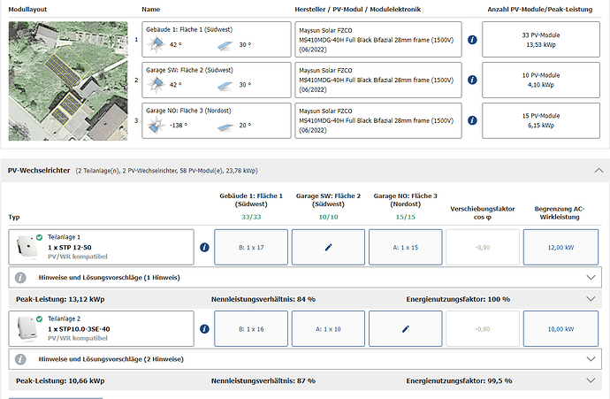The width and height of the screenshot is (610, 399).
Task: Select Teilanlage 2 inverter card
Action: tap(101, 329)
